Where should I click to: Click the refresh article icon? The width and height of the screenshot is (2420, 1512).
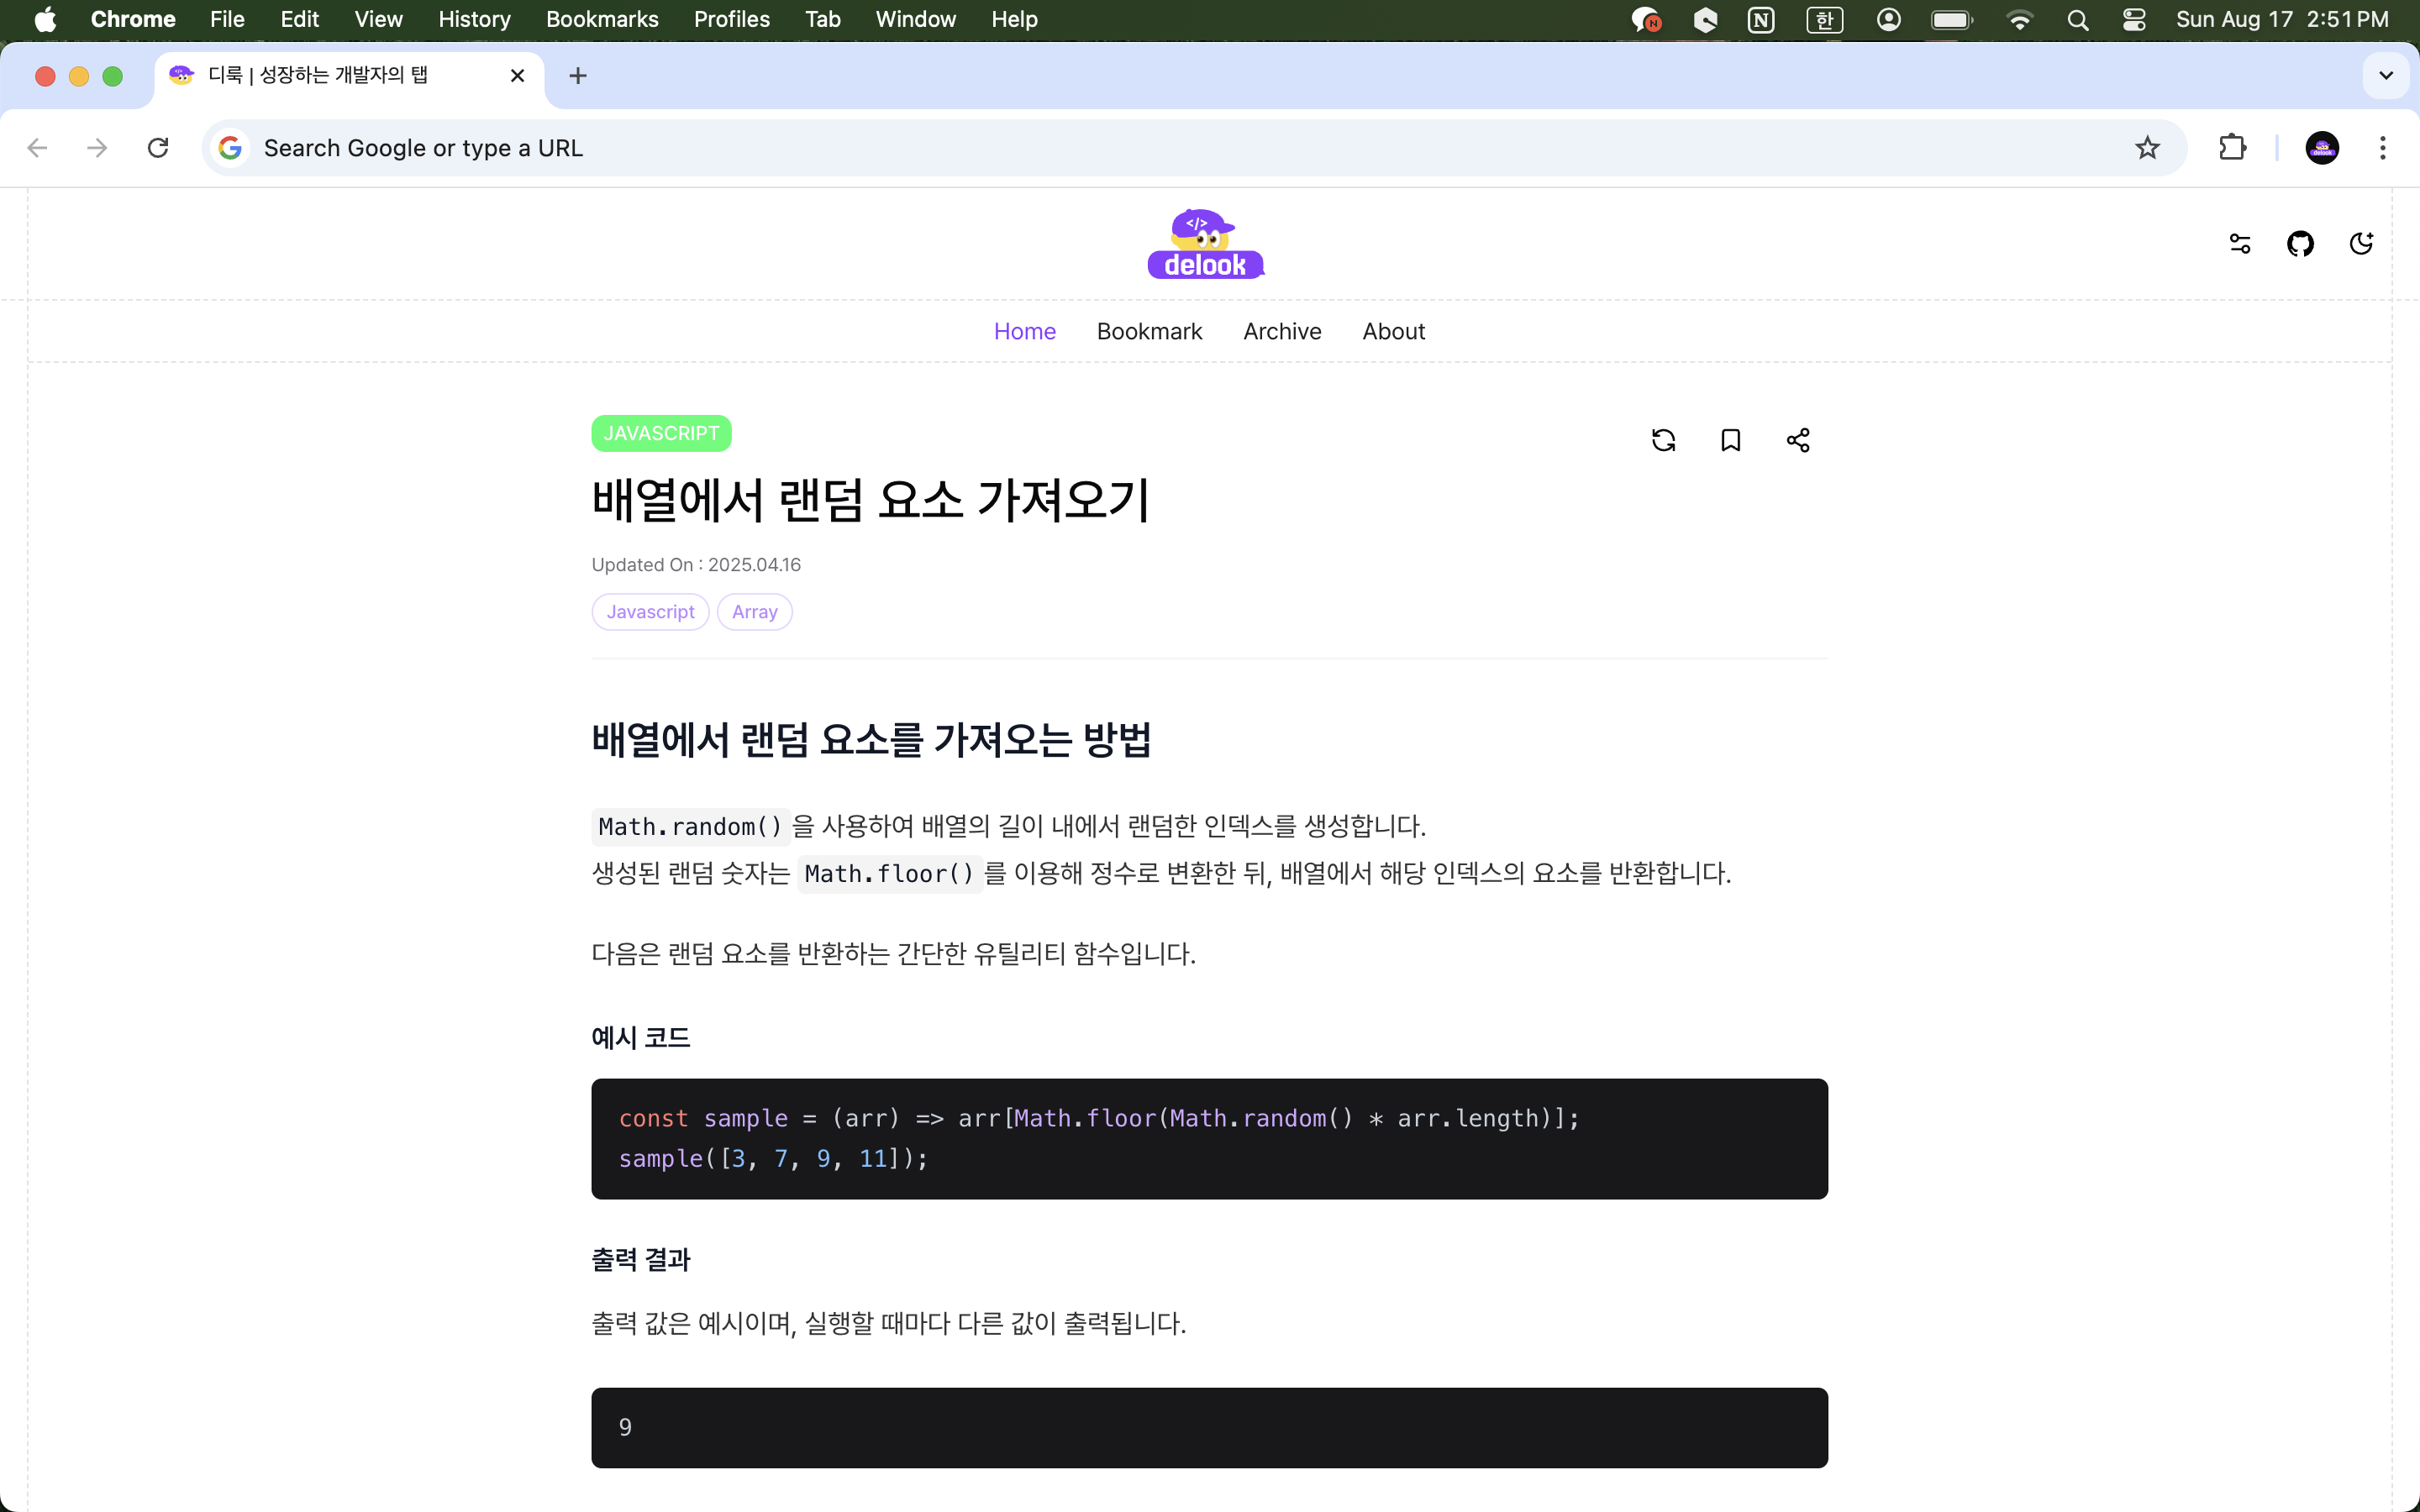click(1663, 440)
